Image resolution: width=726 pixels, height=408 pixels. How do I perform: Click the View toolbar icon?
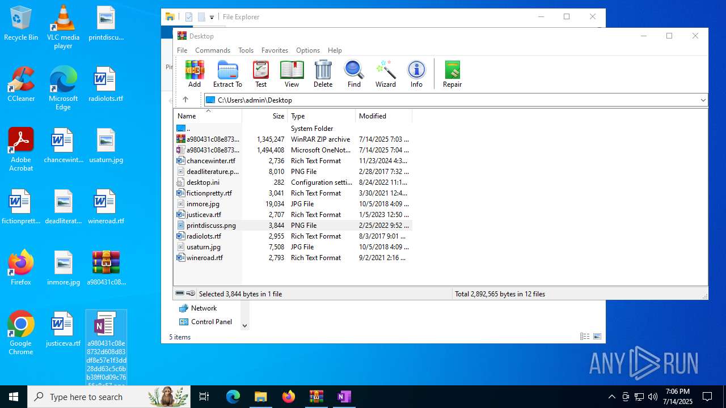point(292,74)
